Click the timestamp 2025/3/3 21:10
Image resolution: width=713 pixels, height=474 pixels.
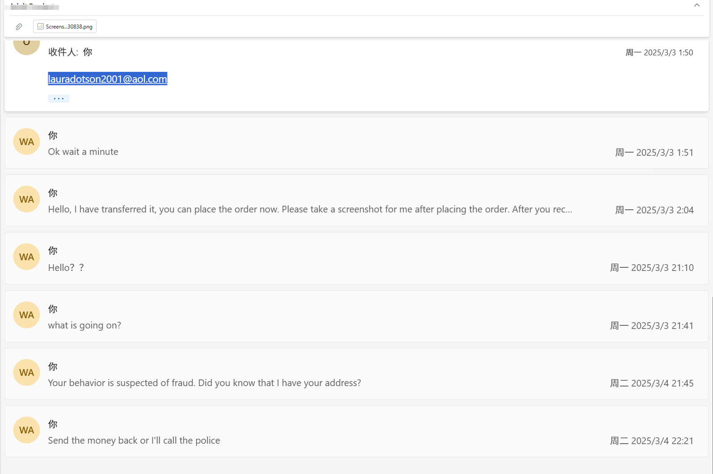pyautogui.click(x=652, y=268)
